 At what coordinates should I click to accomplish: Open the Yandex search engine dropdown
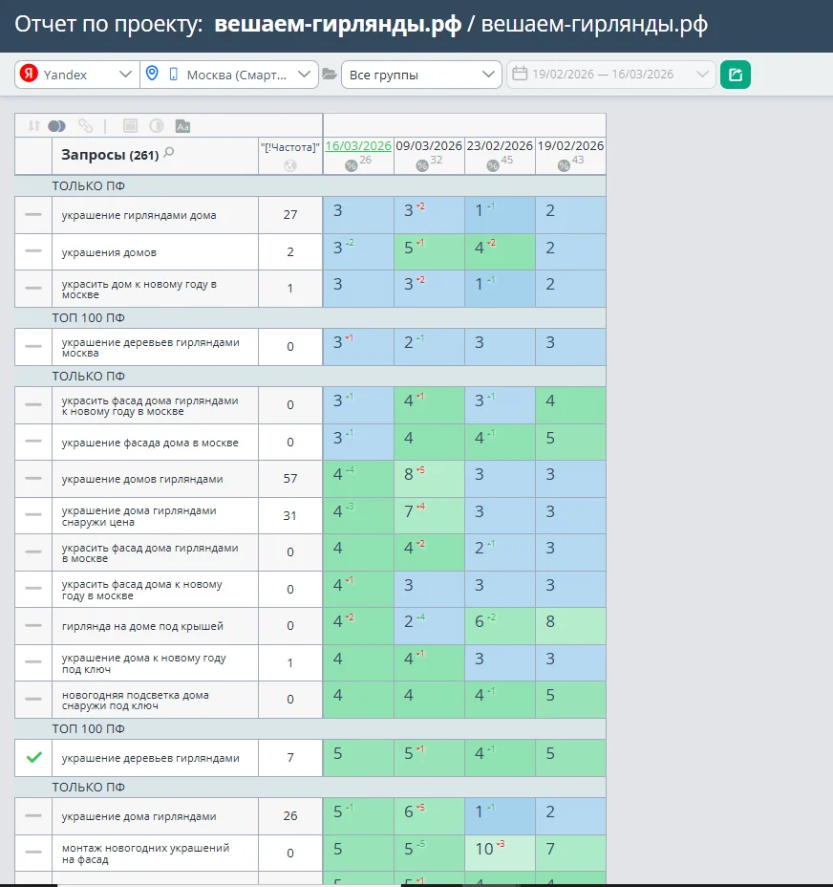(x=76, y=75)
